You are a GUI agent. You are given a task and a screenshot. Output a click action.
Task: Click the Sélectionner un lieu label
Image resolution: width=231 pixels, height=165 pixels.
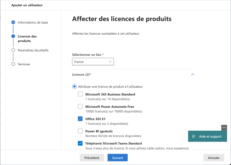tap(86, 55)
